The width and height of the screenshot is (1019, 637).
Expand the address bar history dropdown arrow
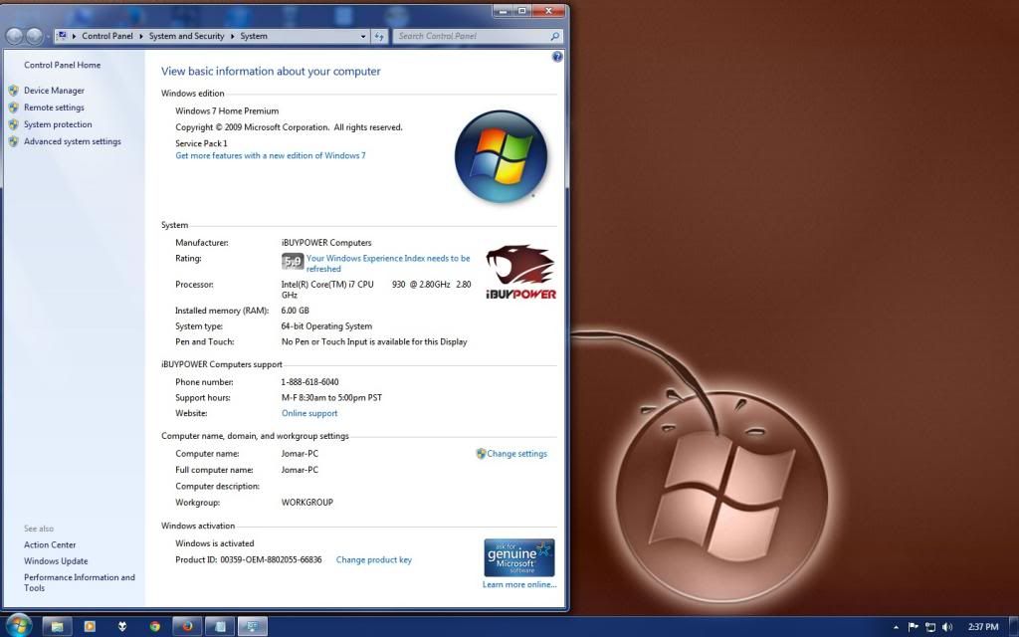pyautogui.click(x=363, y=36)
